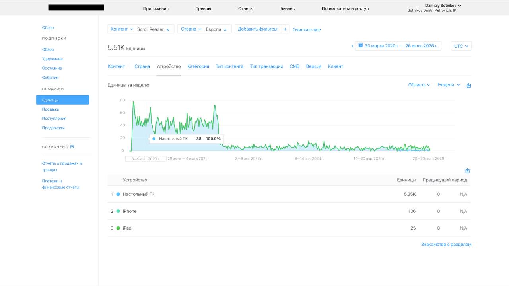Screen dimensions: 509x286
Task: Open the top Обзор sidebar link
Action: tap(48, 27)
